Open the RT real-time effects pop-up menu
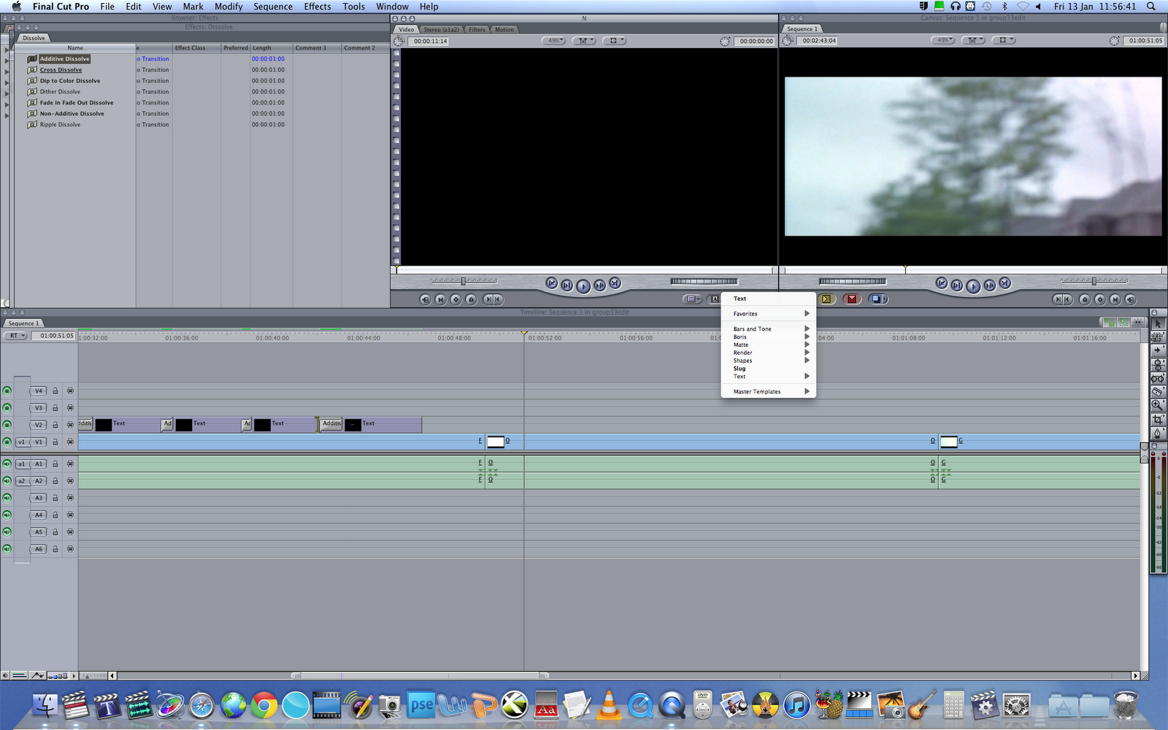1168x730 pixels. point(16,336)
